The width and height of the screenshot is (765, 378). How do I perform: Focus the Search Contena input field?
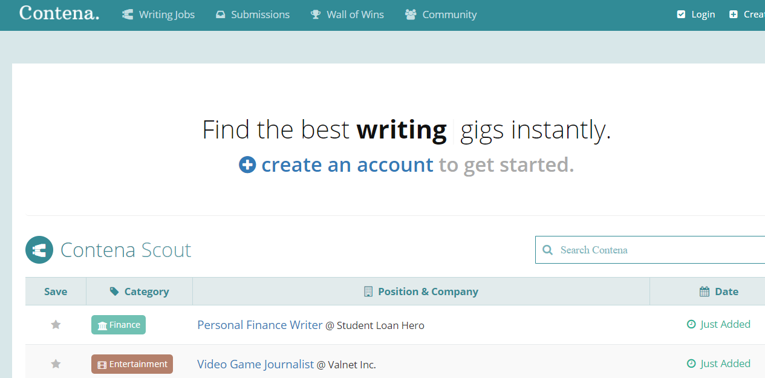pyautogui.click(x=650, y=250)
